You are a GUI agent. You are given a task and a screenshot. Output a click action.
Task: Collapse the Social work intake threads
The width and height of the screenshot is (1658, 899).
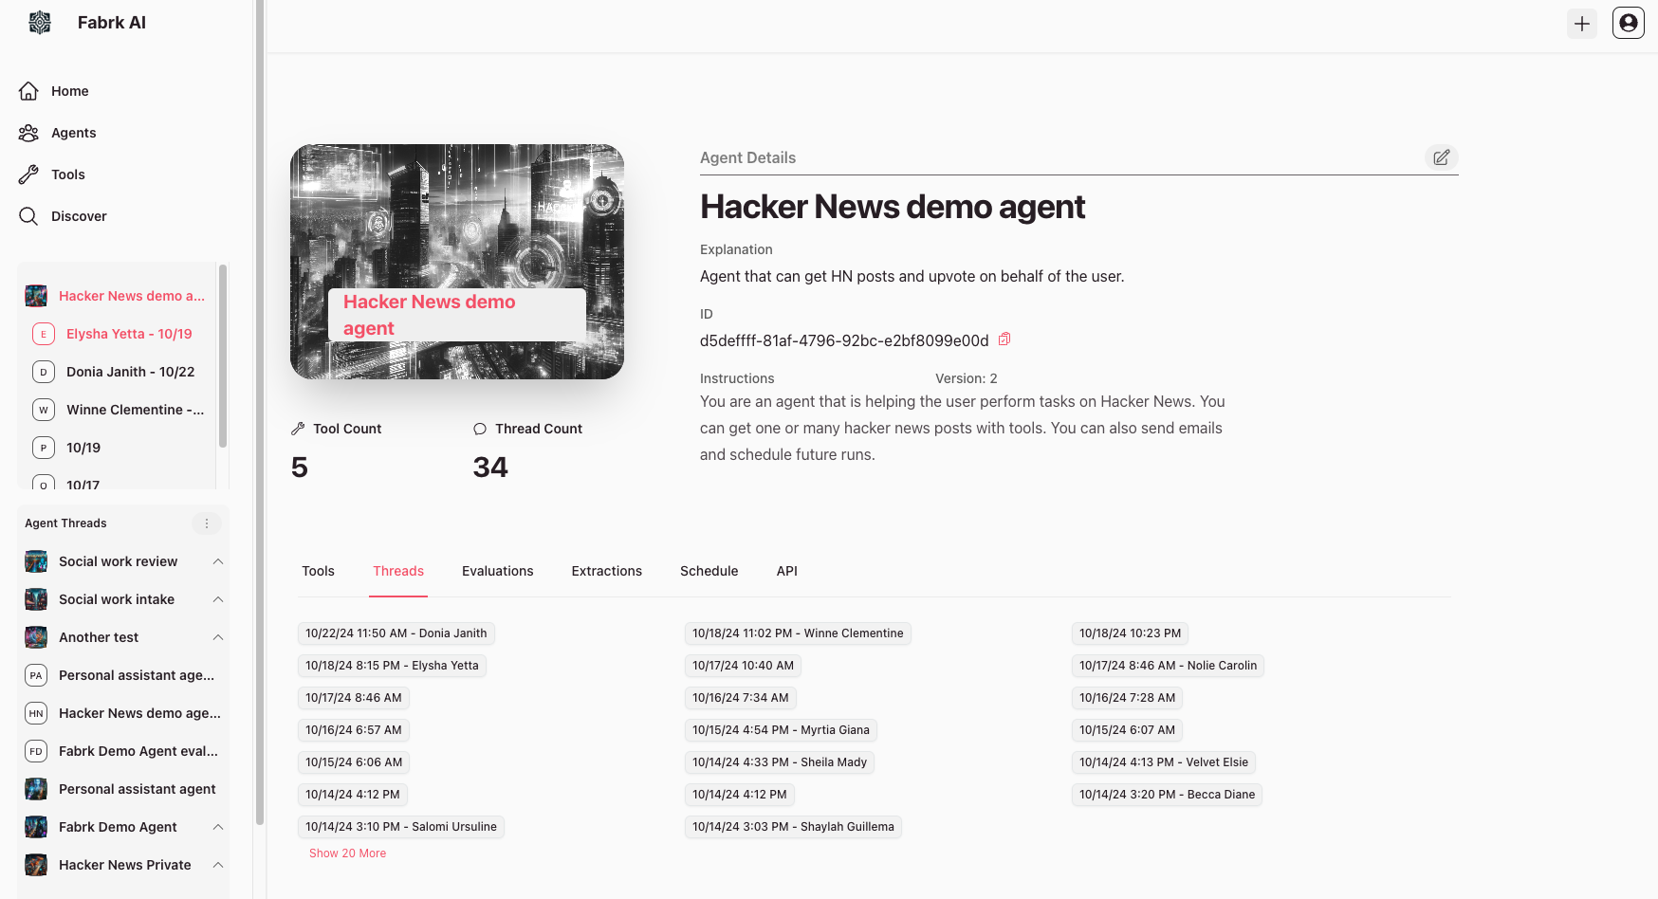tap(218, 599)
